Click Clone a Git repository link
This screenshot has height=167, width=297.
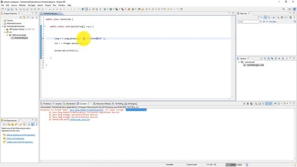tap(15, 139)
